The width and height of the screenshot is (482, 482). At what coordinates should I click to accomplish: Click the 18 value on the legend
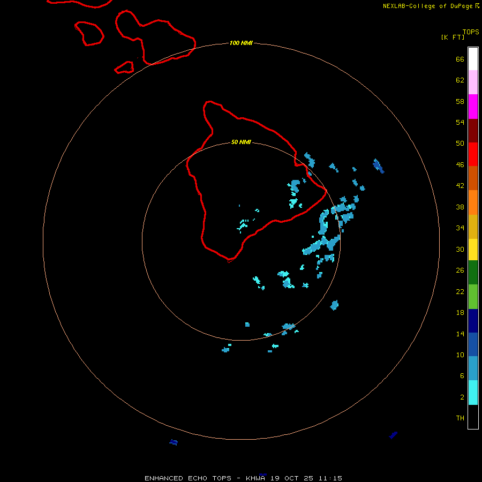pos(460,313)
